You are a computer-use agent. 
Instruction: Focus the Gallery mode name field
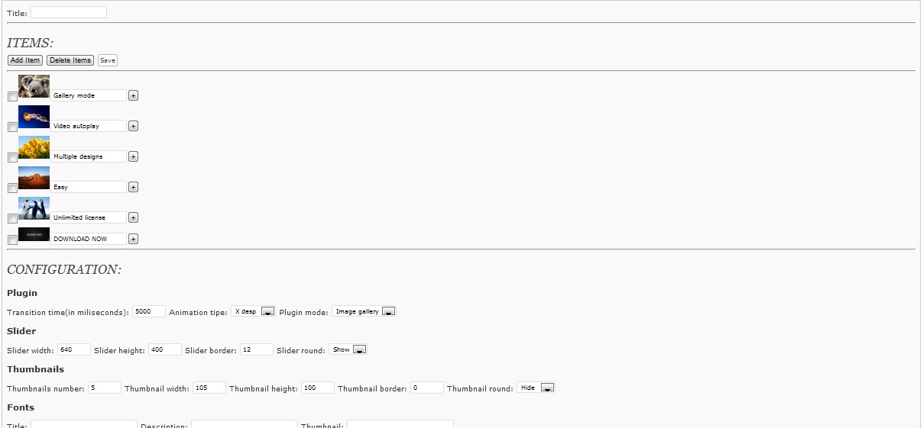[x=89, y=95]
